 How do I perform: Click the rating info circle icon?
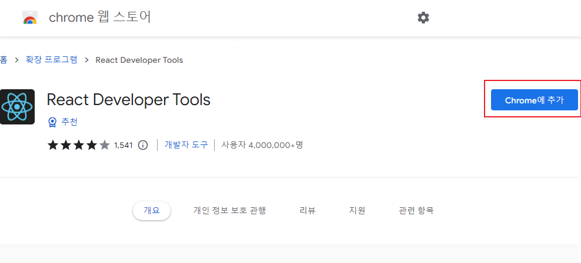[x=143, y=145]
